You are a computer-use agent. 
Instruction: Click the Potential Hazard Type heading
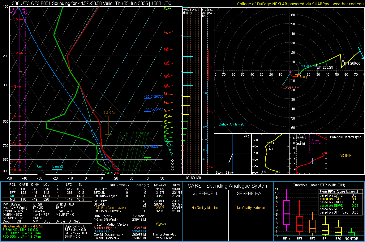(346, 137)
